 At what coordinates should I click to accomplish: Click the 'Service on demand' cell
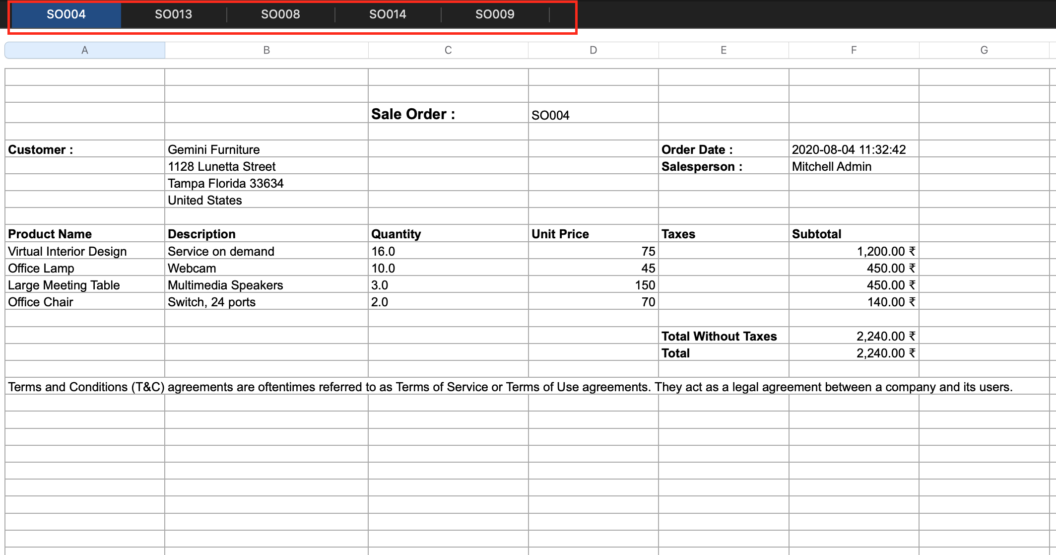tap(266, 251)
